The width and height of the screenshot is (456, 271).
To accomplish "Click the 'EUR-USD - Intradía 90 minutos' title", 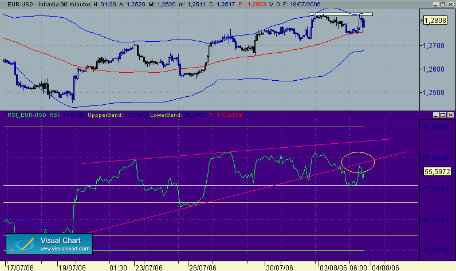I will (x=49, y=5).
